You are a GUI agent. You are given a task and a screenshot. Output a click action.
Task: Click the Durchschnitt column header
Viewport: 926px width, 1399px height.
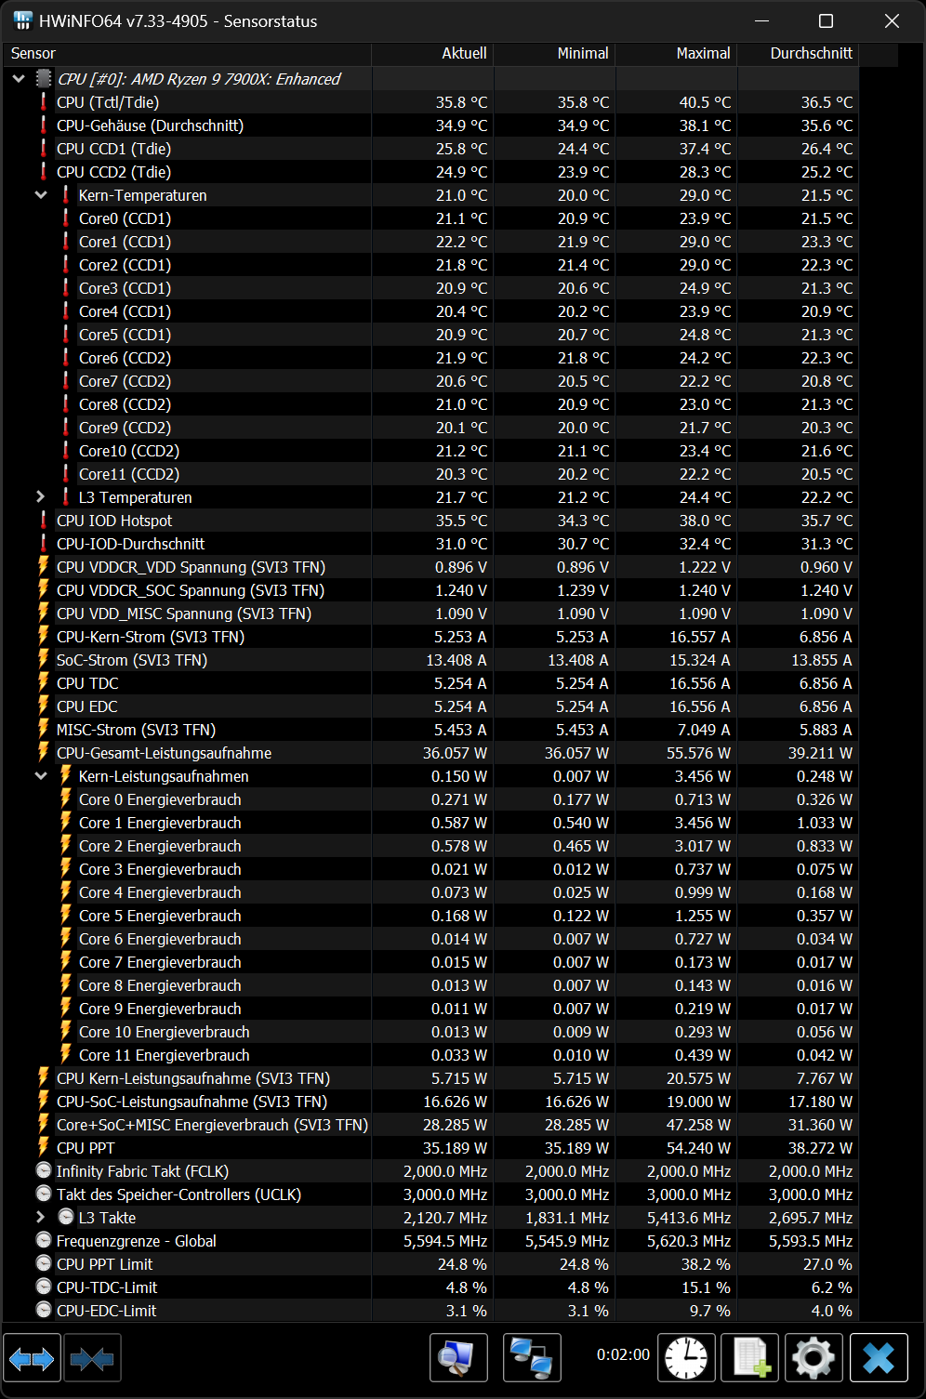pyautogui.click(x=798, y=54)
